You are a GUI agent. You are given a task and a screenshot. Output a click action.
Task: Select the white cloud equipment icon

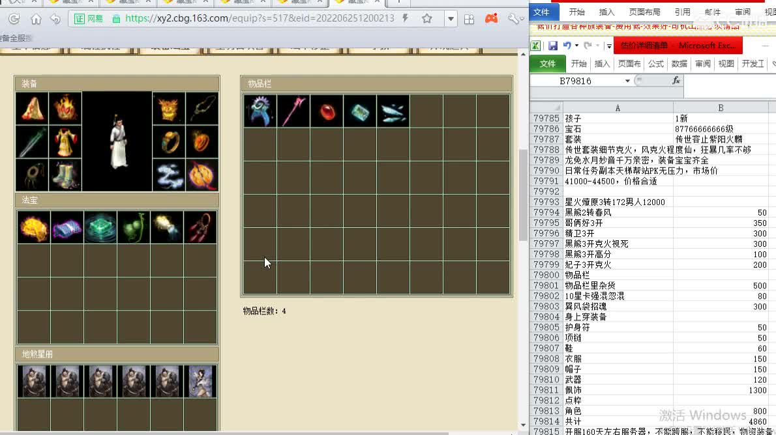[169, 175]
